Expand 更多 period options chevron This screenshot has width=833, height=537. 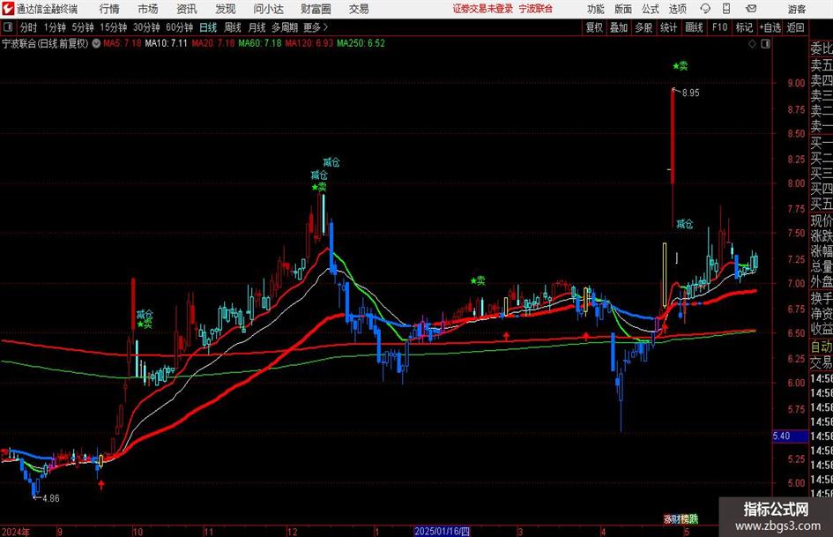click(x=325, y=27)
